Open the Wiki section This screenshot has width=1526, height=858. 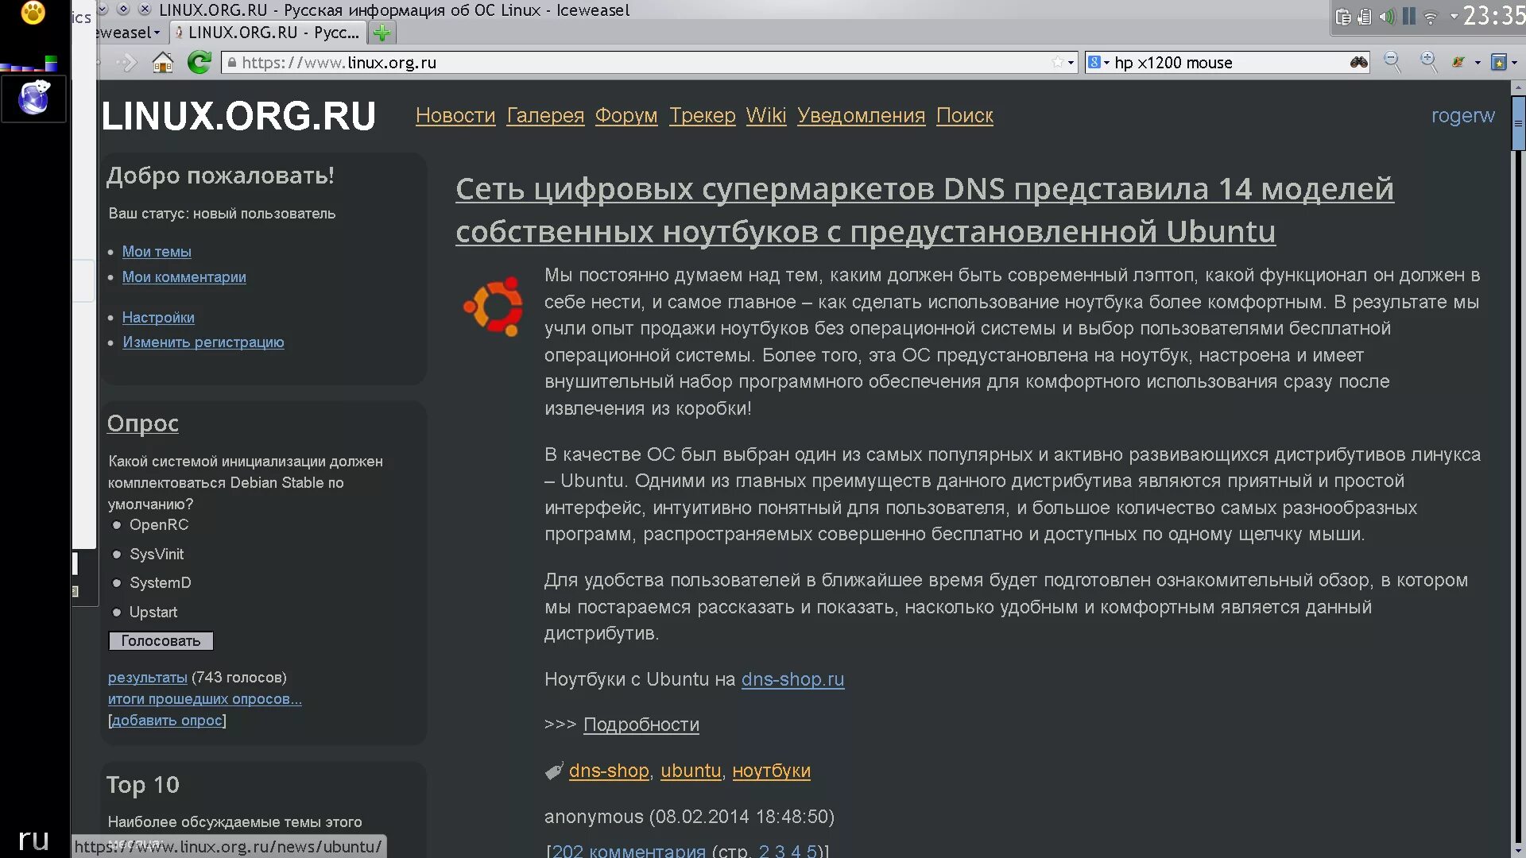[766, 116]
